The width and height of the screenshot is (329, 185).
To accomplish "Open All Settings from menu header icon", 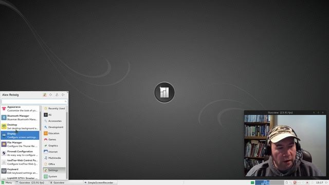I will (x=45, y=95).
